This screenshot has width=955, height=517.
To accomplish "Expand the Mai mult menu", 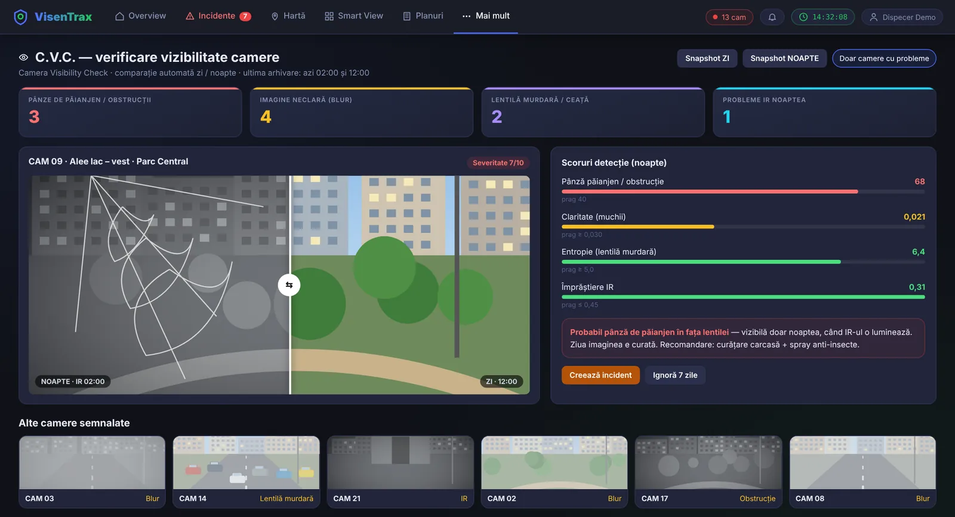I will point(486,16).
